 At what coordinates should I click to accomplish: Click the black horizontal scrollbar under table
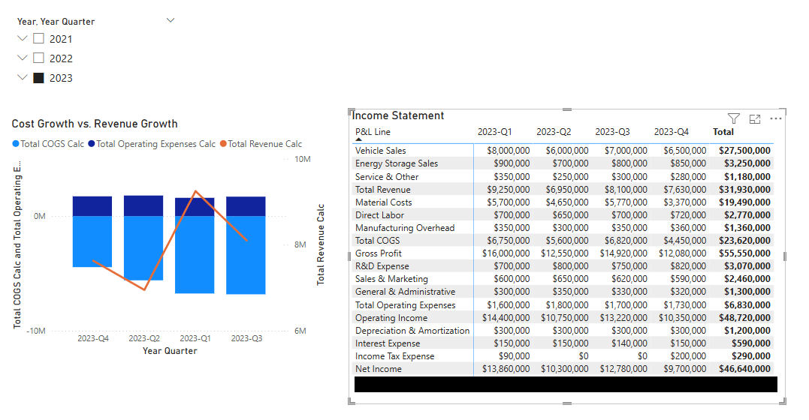566,385
